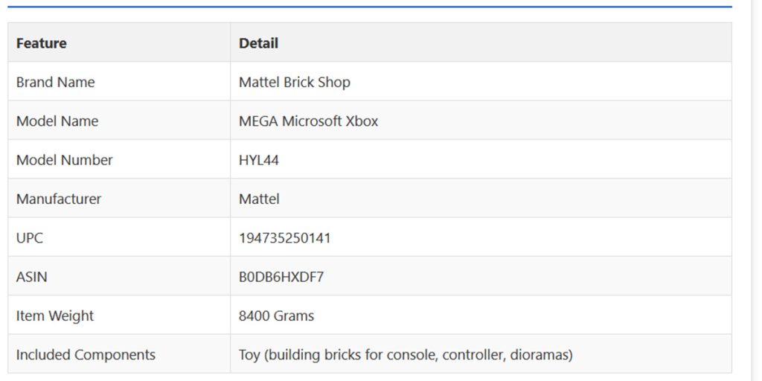762x381 pixels.
Task: Click the UPC number 194735250141
Action: (284, 237)
